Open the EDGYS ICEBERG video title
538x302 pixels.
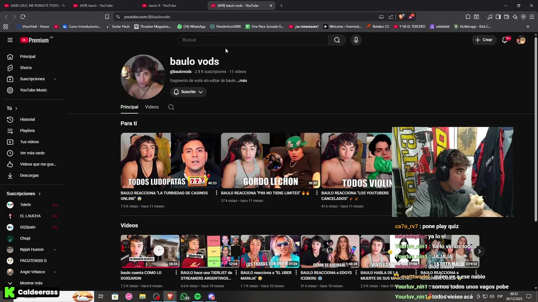(x=326, y=275)
